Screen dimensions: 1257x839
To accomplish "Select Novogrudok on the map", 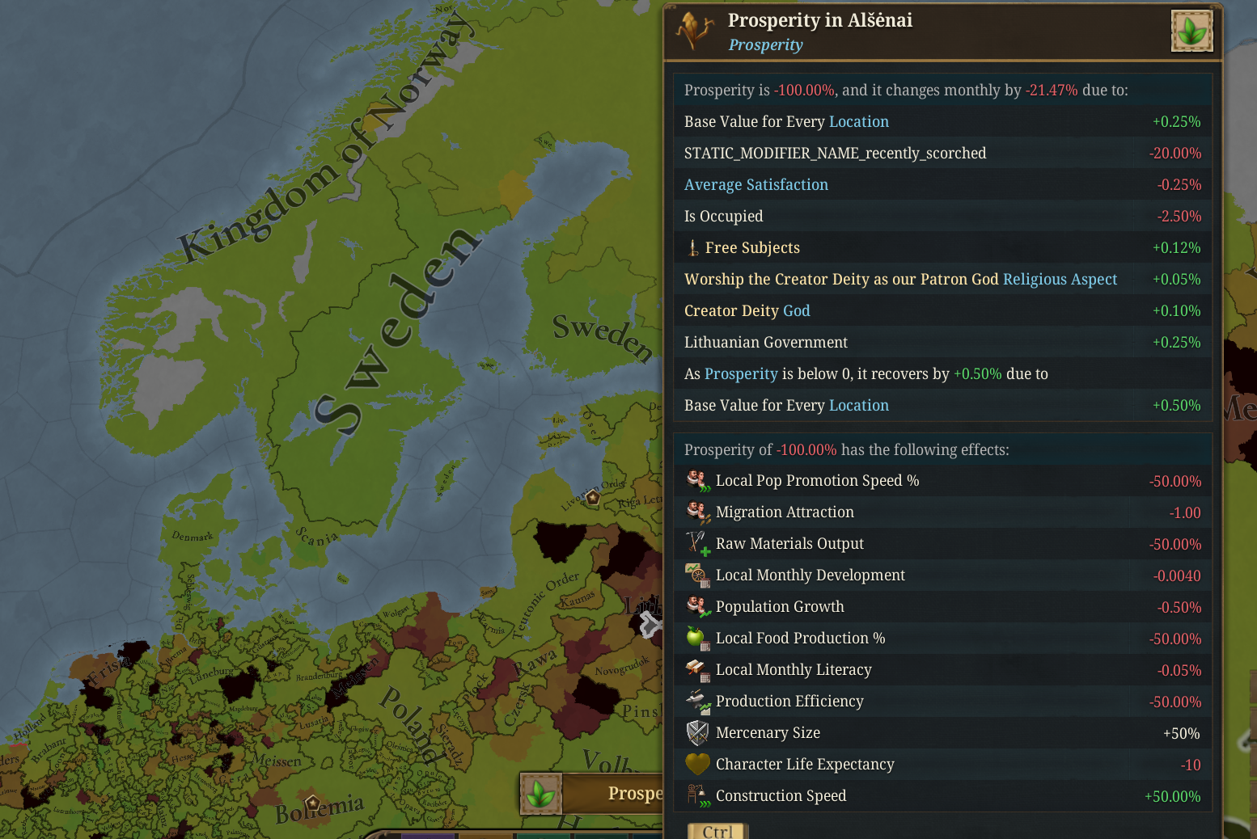I will click(x=622, y=667).
